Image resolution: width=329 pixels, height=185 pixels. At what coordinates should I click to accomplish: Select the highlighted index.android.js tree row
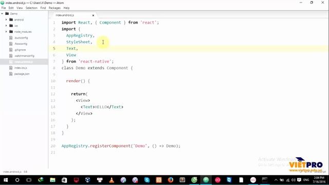point(24,62)
